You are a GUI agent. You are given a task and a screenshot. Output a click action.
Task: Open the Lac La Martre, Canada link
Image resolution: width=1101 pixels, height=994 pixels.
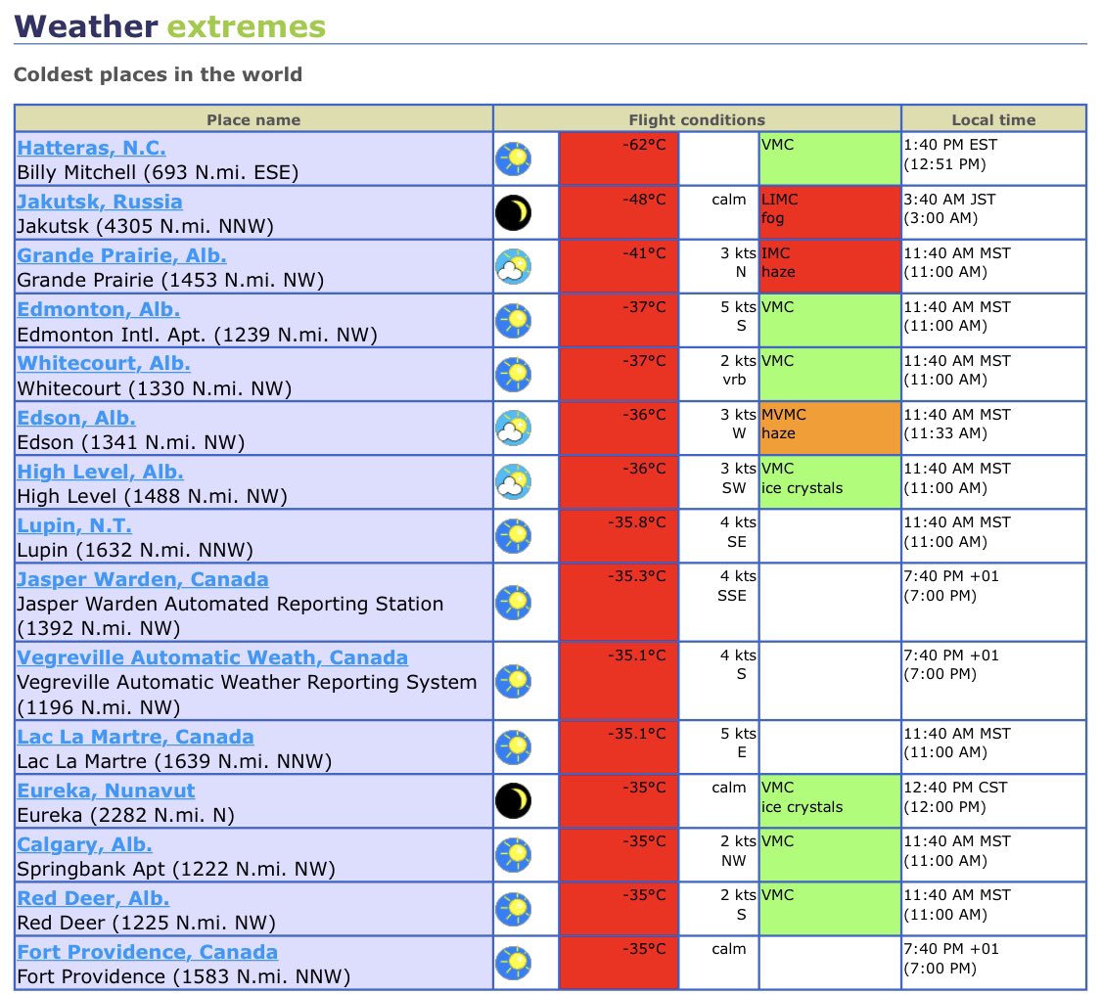point(135,737)
